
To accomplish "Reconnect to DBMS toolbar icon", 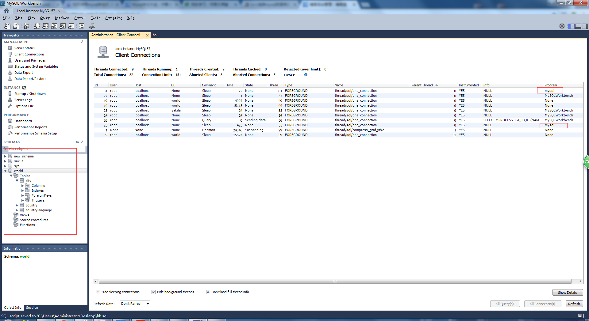I will pyautogui.click(x=91, y=26).
